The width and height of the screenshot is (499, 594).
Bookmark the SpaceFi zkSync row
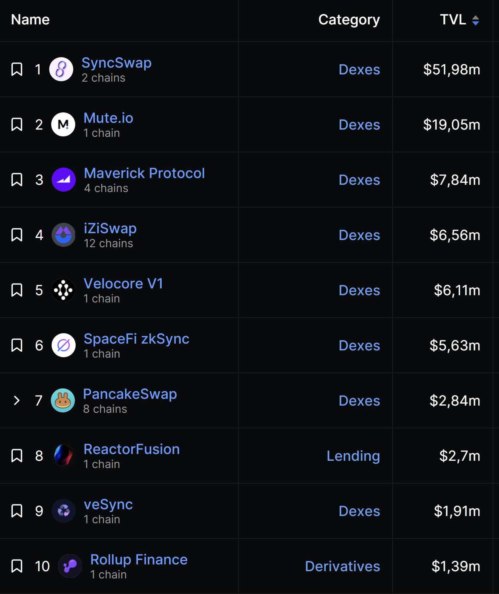[x=17, y=345]
